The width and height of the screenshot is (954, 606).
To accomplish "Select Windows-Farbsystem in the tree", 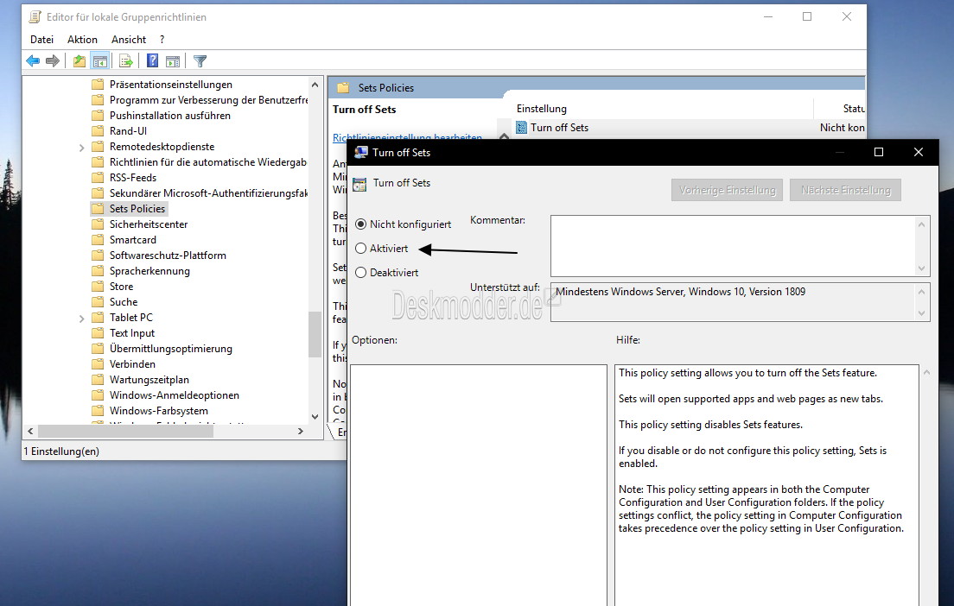I will point(159,410).
